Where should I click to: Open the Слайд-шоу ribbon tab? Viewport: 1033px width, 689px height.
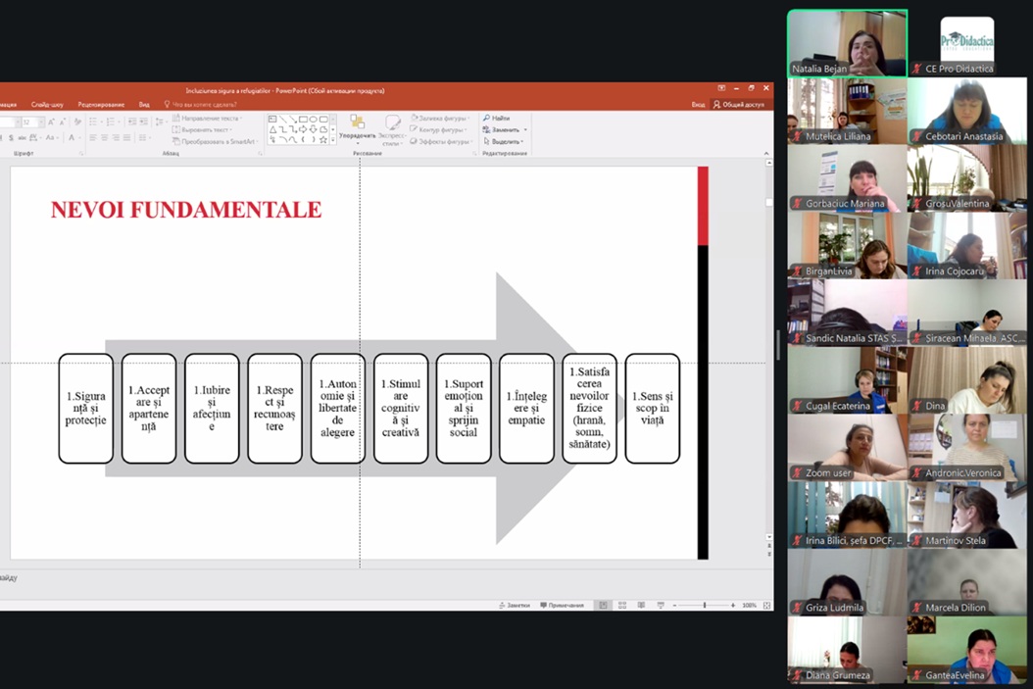tap(47, 104)
